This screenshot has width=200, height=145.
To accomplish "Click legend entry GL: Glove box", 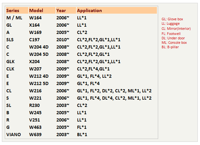I will point(172,19).
